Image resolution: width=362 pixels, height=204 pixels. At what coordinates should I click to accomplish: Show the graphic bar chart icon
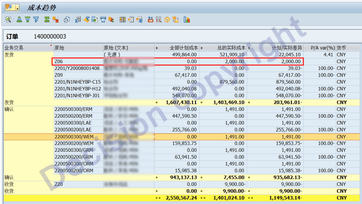point(187,20)
